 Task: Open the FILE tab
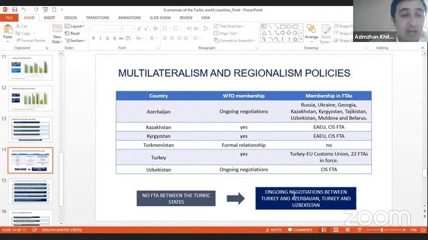pyautogui.click(x=9, y=18)
